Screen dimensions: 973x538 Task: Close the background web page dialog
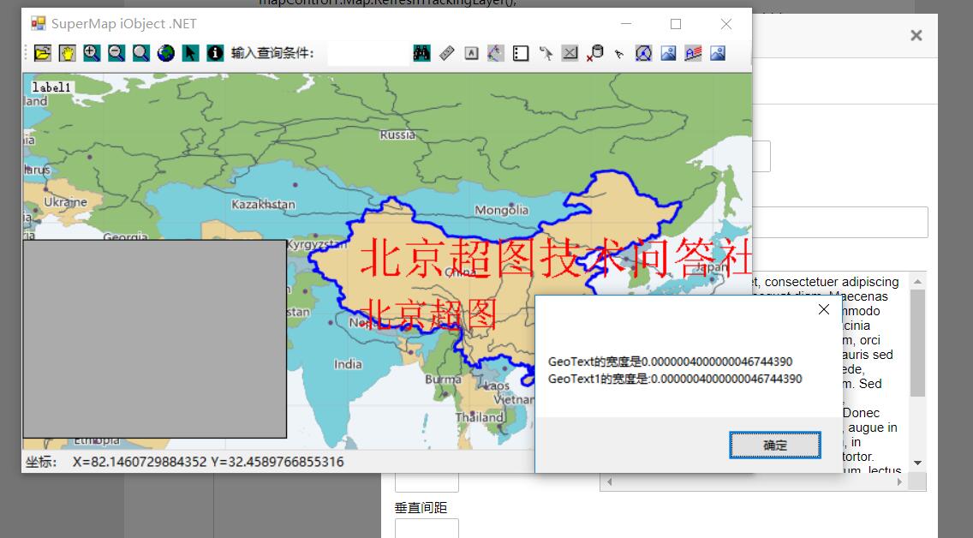(x=916, y=35)
